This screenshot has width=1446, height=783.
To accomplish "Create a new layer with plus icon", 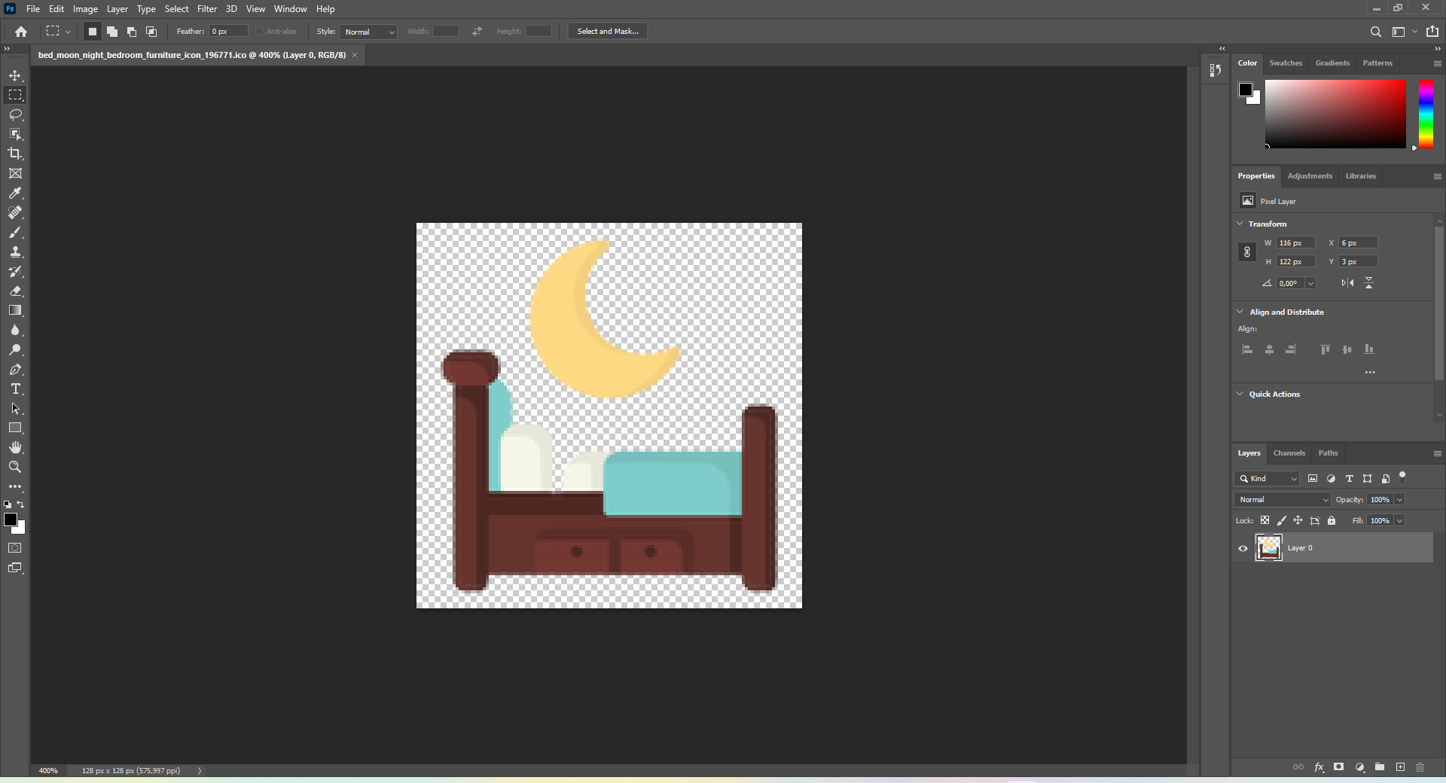I will click(1400, 767).
